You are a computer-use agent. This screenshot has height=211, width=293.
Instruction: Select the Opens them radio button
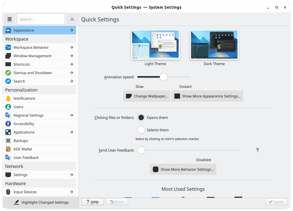coord(141,117)
